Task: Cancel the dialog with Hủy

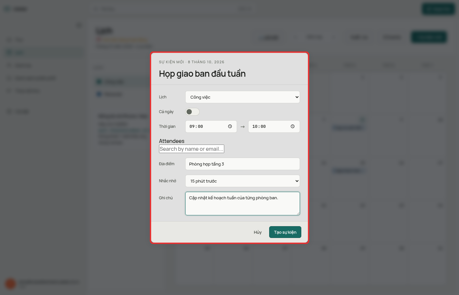Action: click(258, 232)
